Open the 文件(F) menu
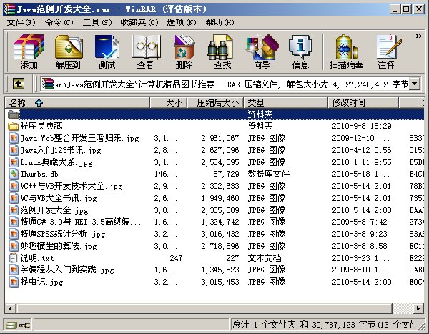Screen dimensions: 429x334 point(21,22)
